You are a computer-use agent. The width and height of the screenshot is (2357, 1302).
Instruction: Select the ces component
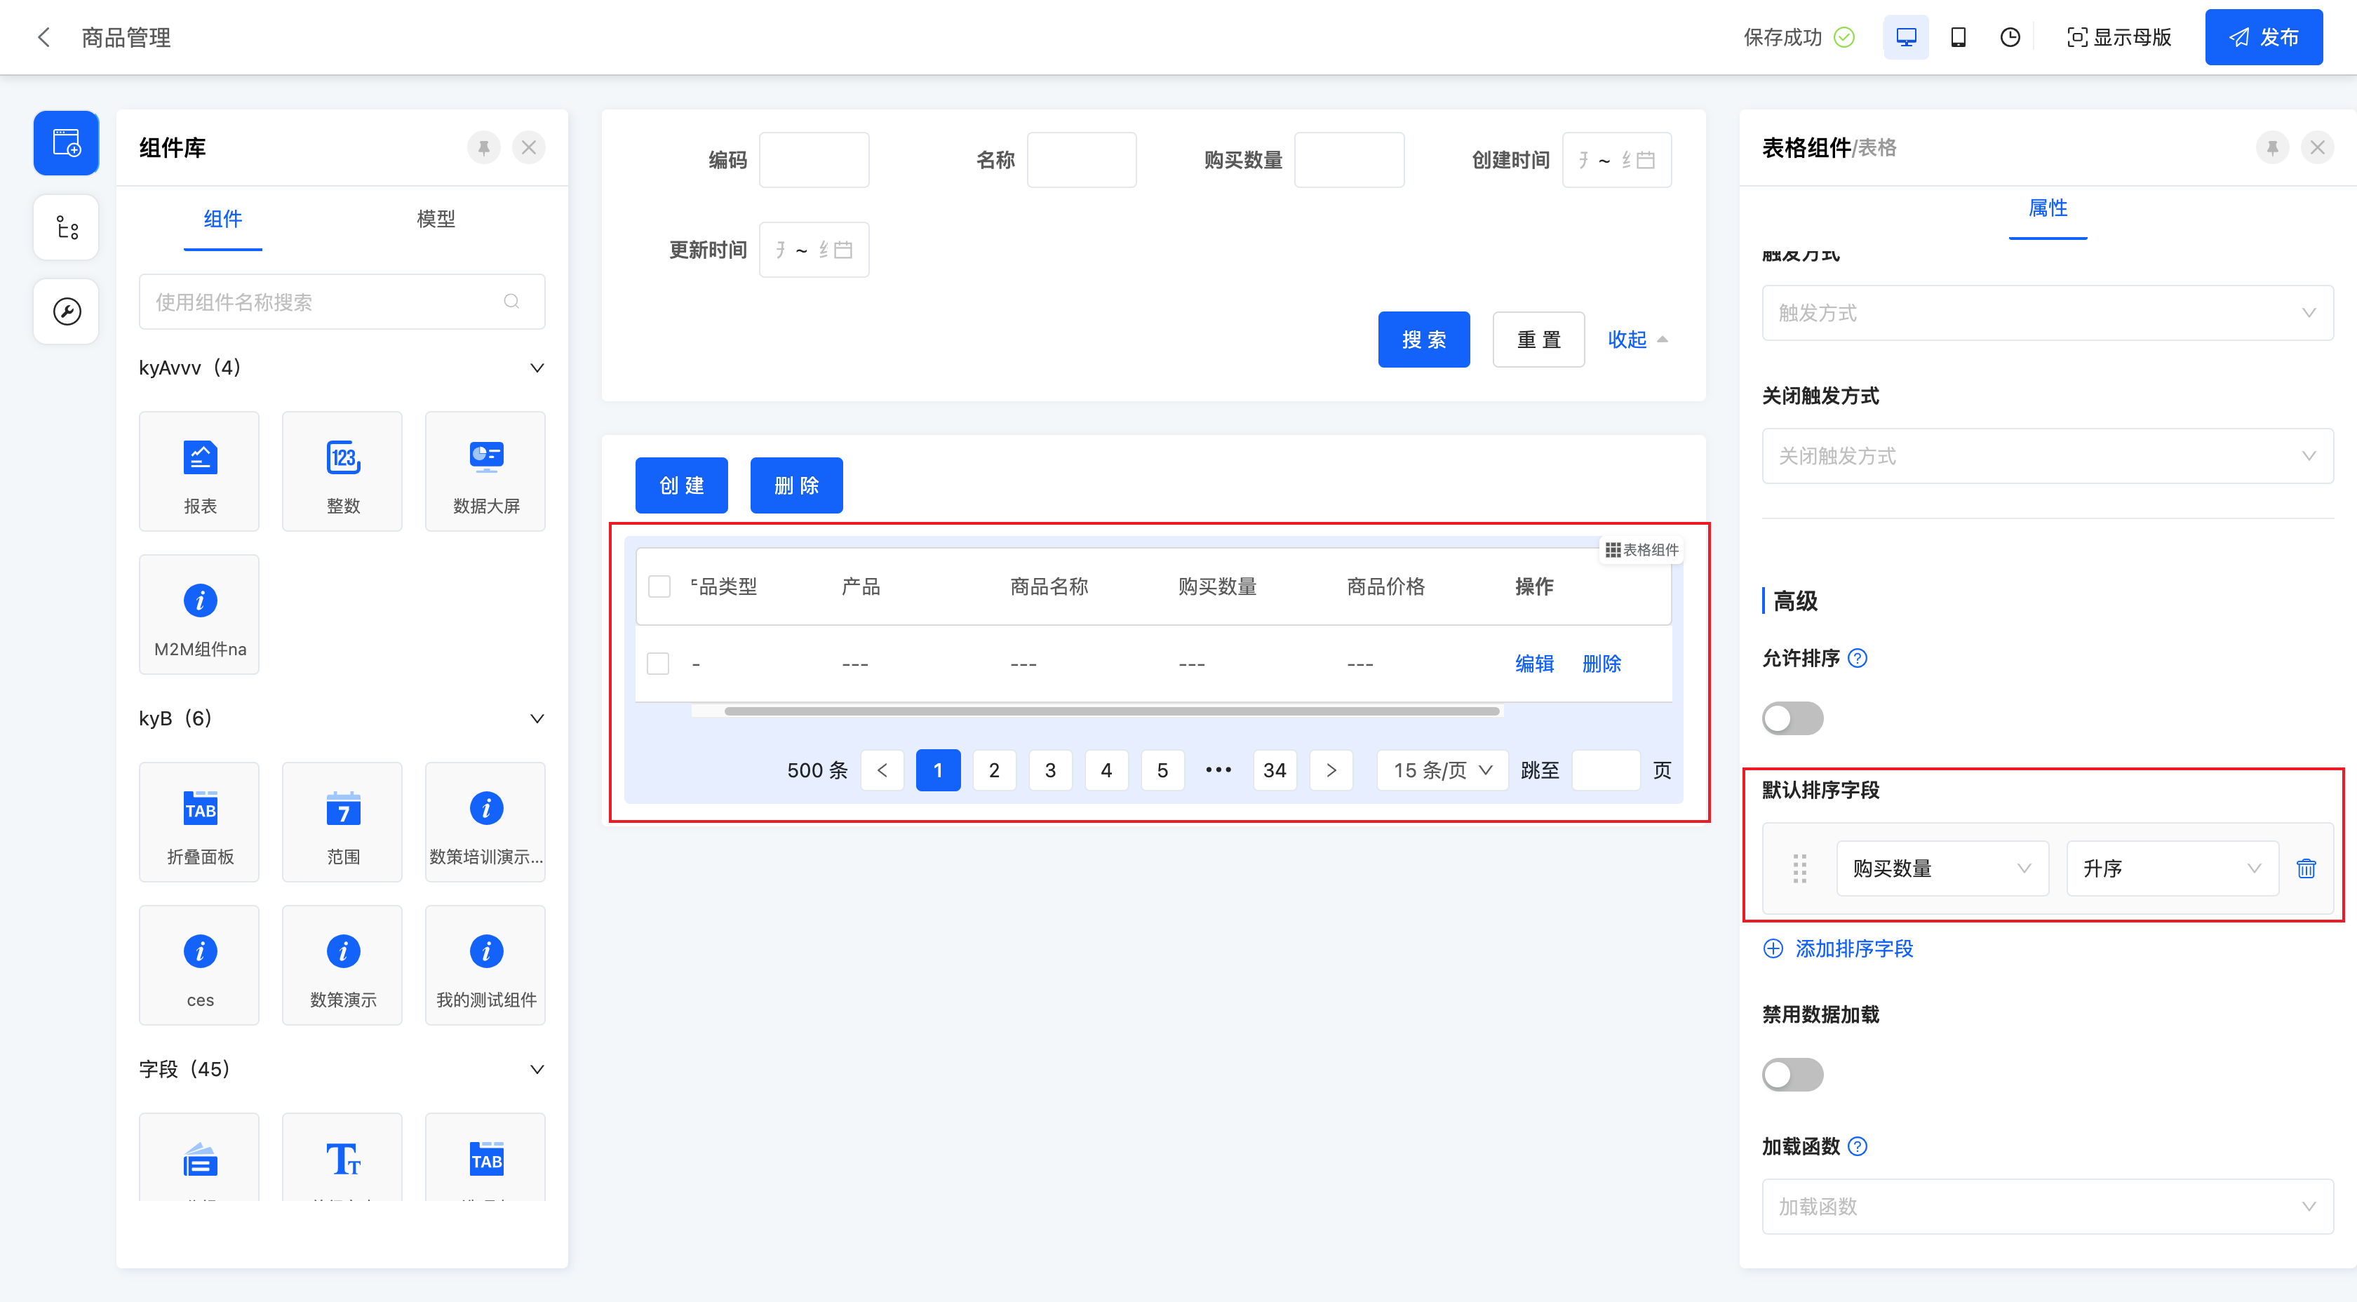(199, 965)
